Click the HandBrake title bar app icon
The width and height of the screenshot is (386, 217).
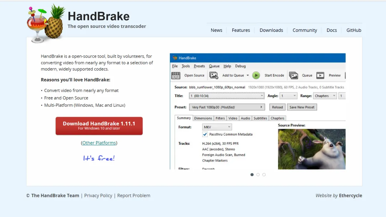pyautogui.click(x=175, y=58)
